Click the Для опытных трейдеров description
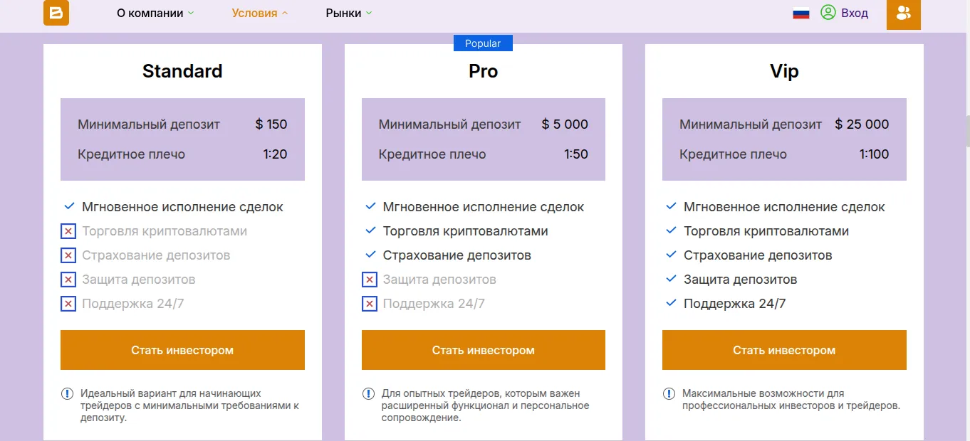 (x=486, y=405)
